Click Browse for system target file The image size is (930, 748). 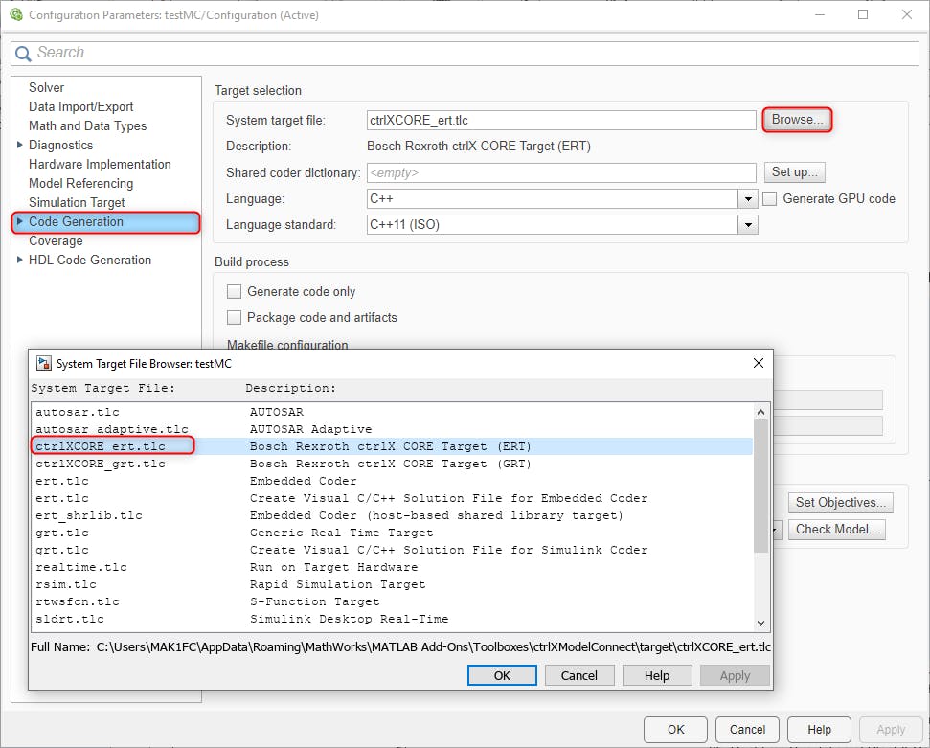pyautogui.click(x=797, y=120)
